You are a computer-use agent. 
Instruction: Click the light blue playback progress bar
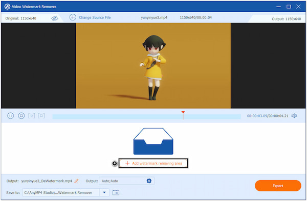146,117
